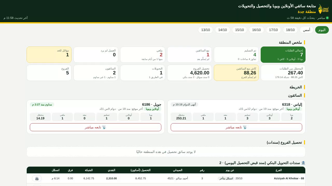The height and width of the screenshot is (186, 332).
Task: Click the انسجّل متأخر badge in table row
Action: [x=226, y=179]
